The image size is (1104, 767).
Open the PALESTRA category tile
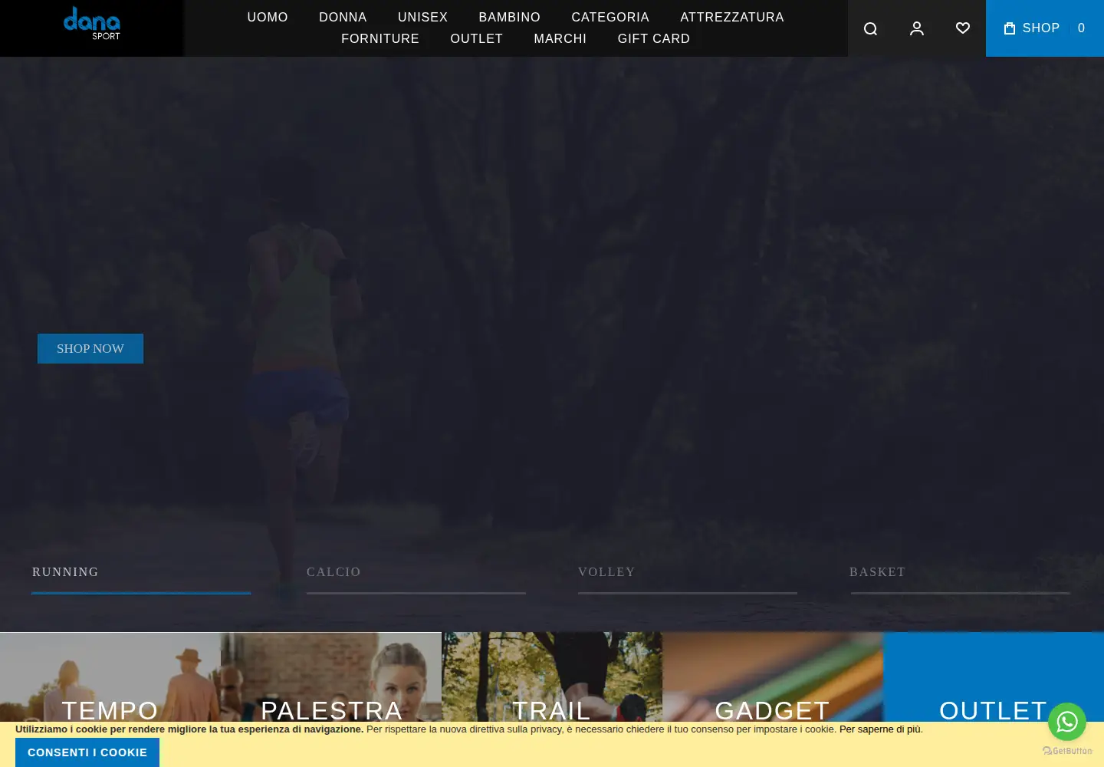pyautogui.click(x=331, y=676)
